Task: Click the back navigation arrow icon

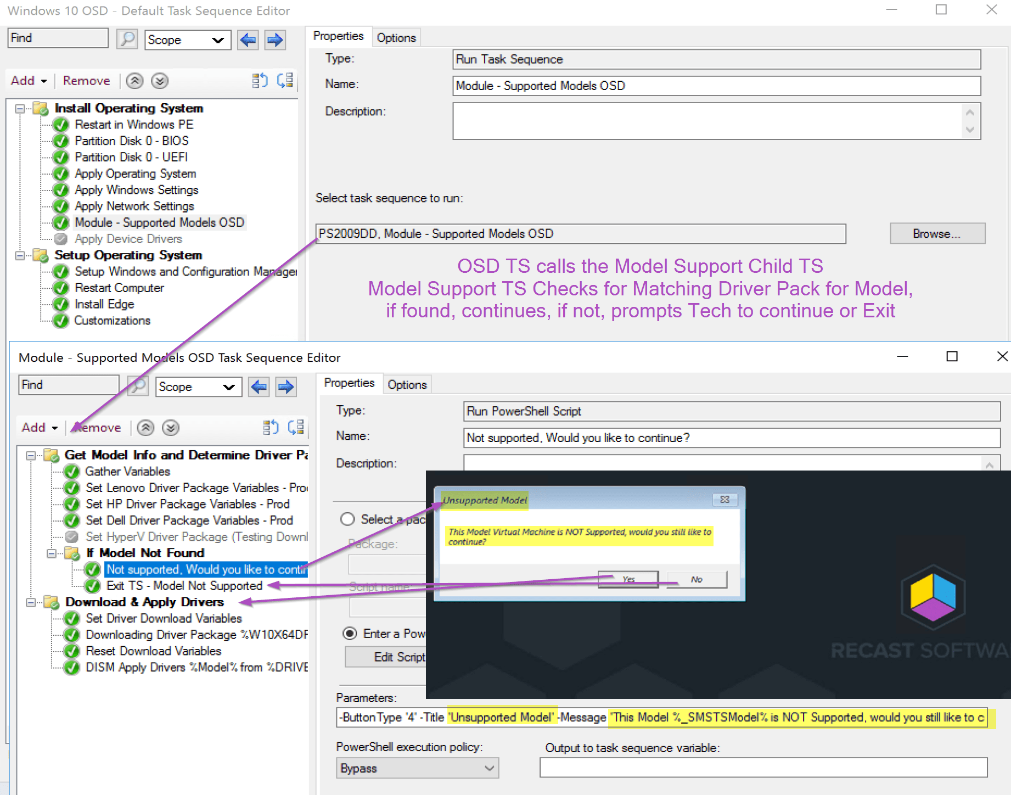Action: tap(248, 40)
